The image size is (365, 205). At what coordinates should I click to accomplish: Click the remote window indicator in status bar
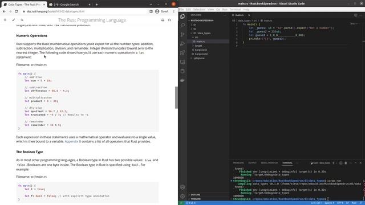181,203
